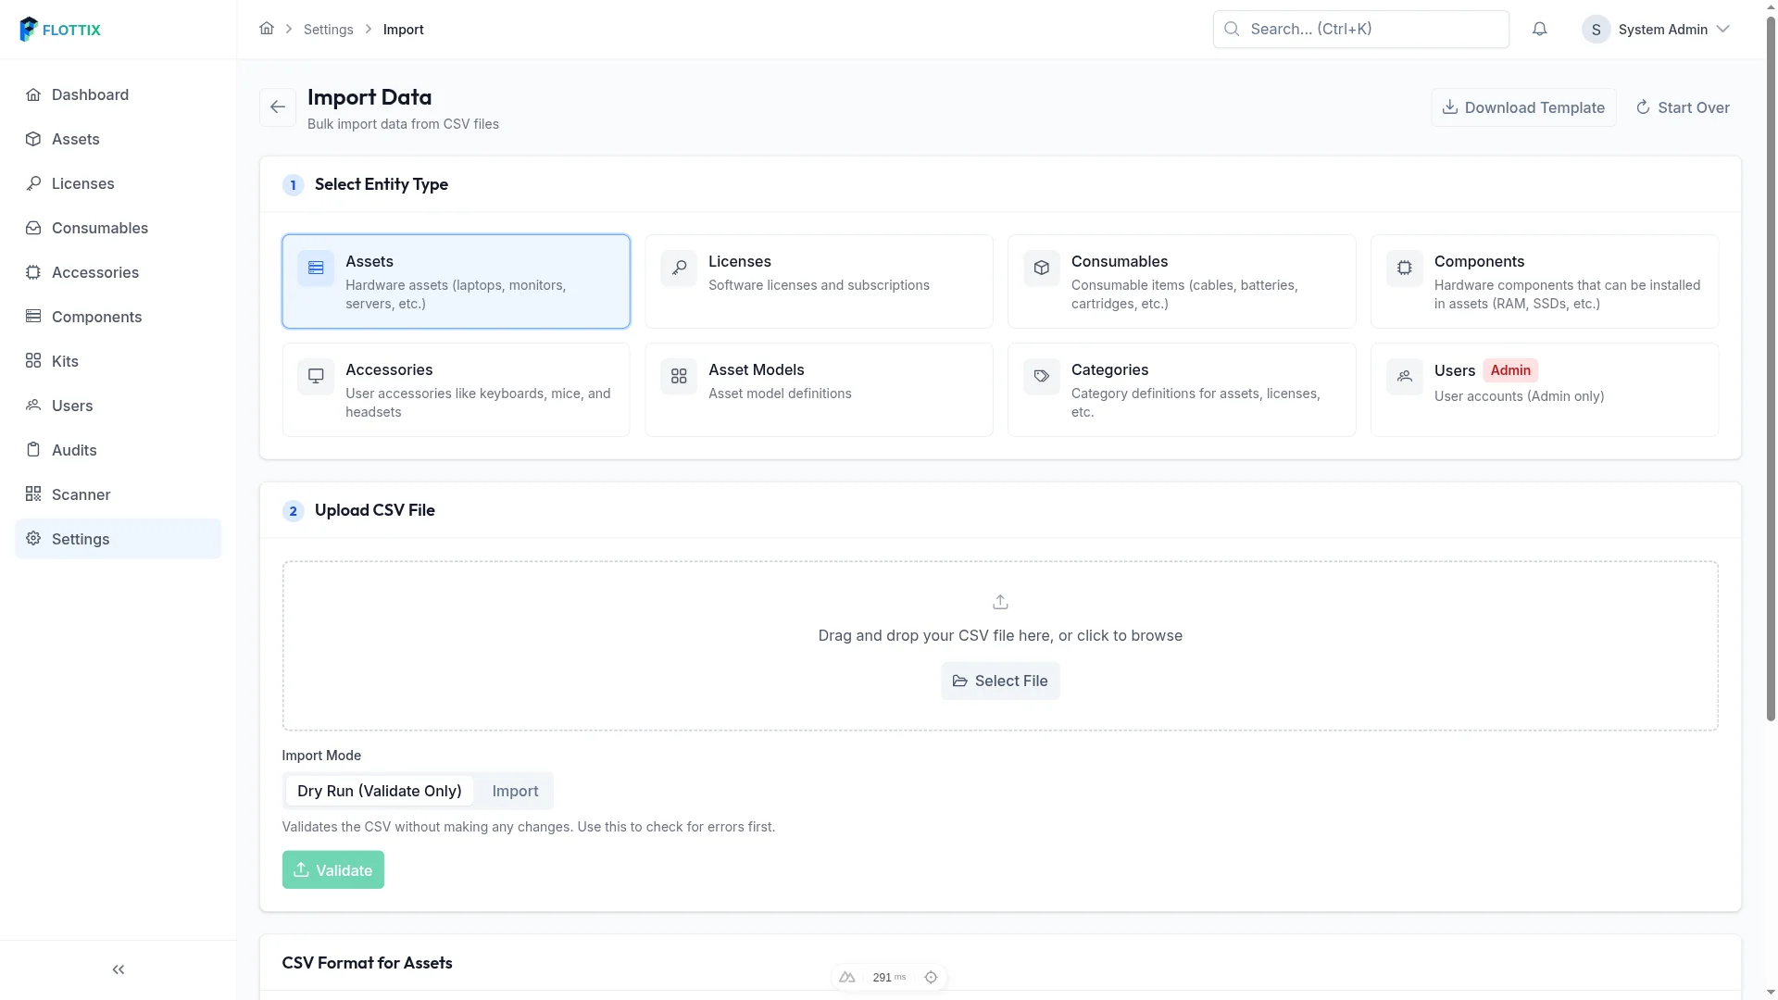The image size is (1778, 1000).
Task: Click the home breadcrumb icon
Action: click(x=267, y=29)
